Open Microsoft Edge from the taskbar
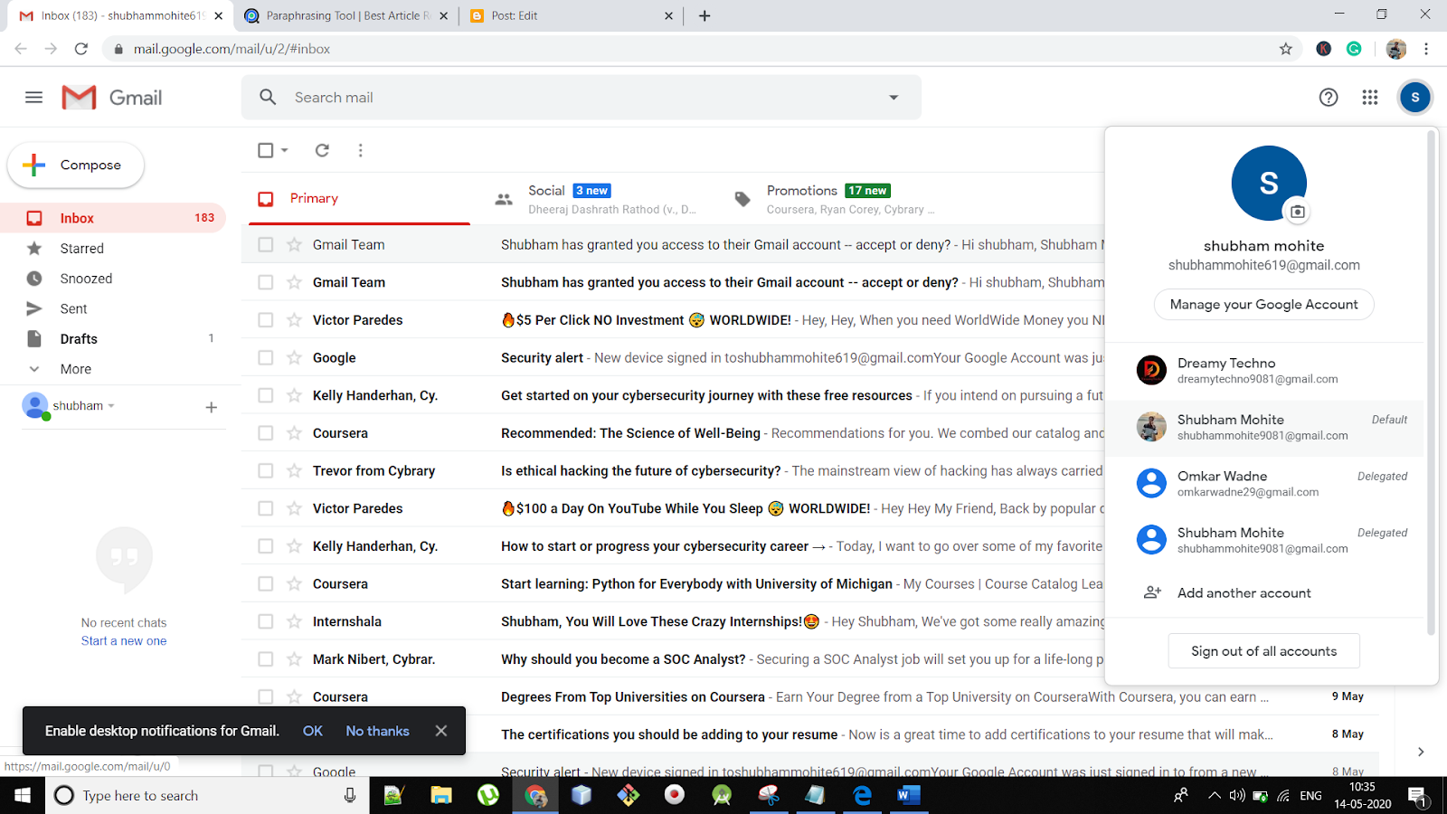The width and height of the screenshot is (1447, 814). (862, 795)
